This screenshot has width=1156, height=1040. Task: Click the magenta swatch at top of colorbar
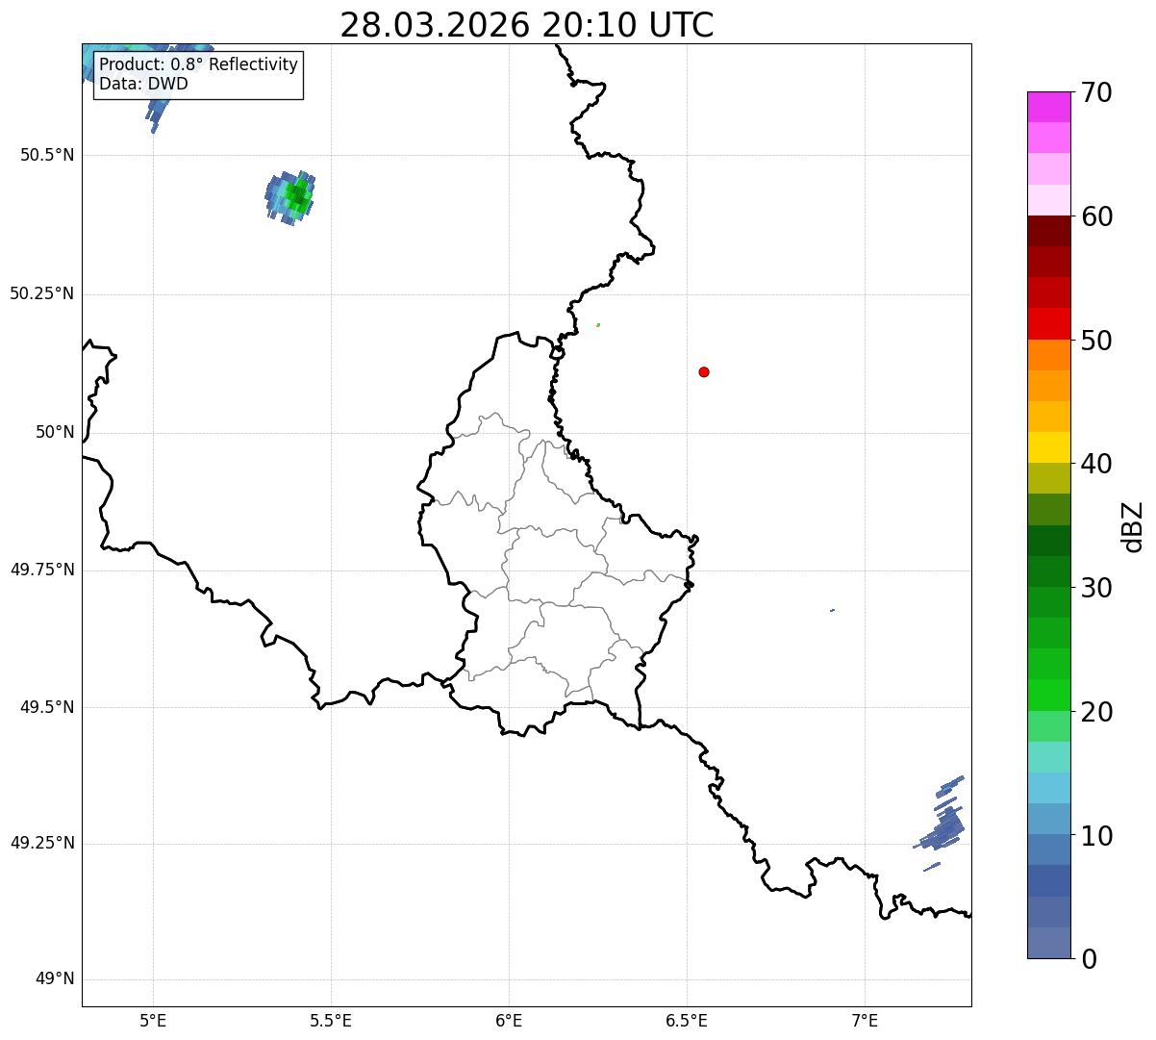(x=1047, y=107)
